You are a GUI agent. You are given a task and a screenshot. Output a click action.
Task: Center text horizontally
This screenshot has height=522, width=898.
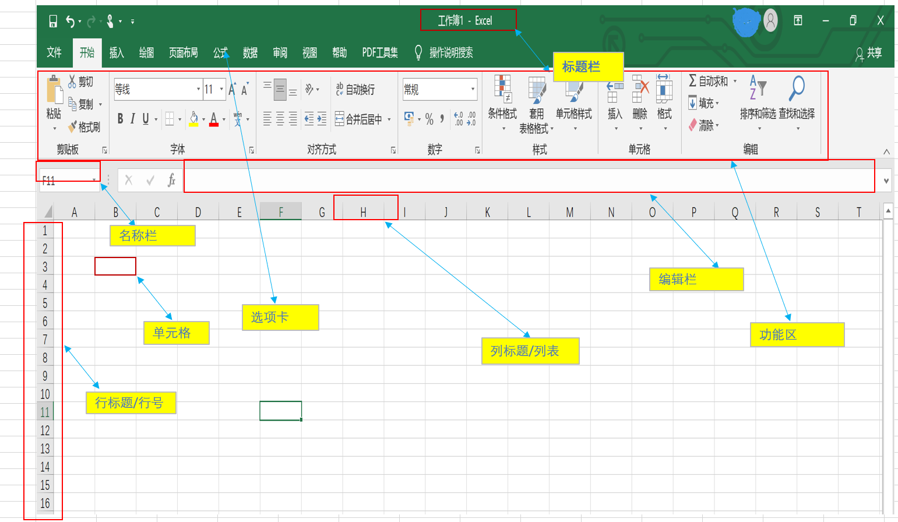280,119
